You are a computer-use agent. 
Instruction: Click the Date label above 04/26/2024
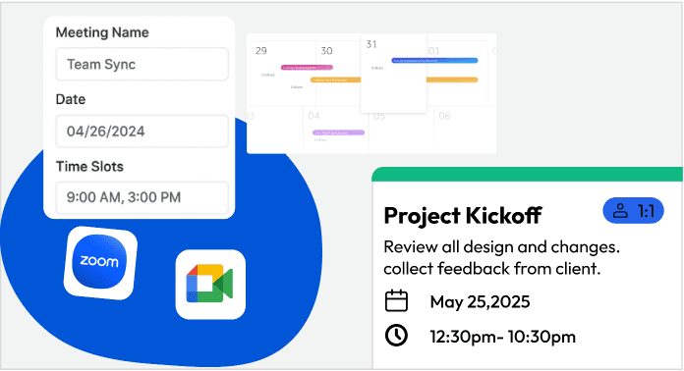point(70,99)
